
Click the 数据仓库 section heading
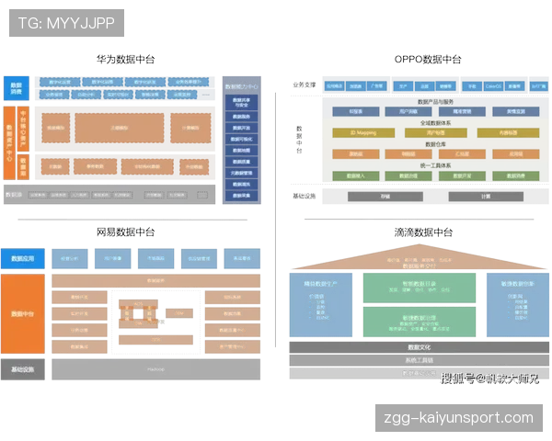coord(435,144)
